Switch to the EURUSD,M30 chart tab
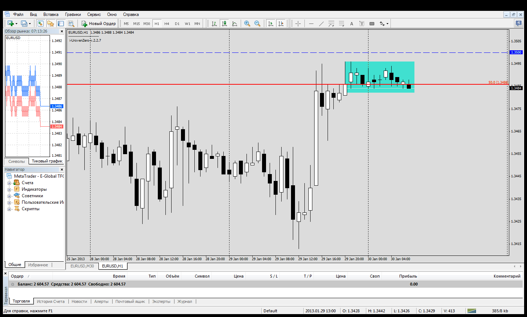Viewport: 527px width, 317px height. pyautogui.click(x=82, y=266)
